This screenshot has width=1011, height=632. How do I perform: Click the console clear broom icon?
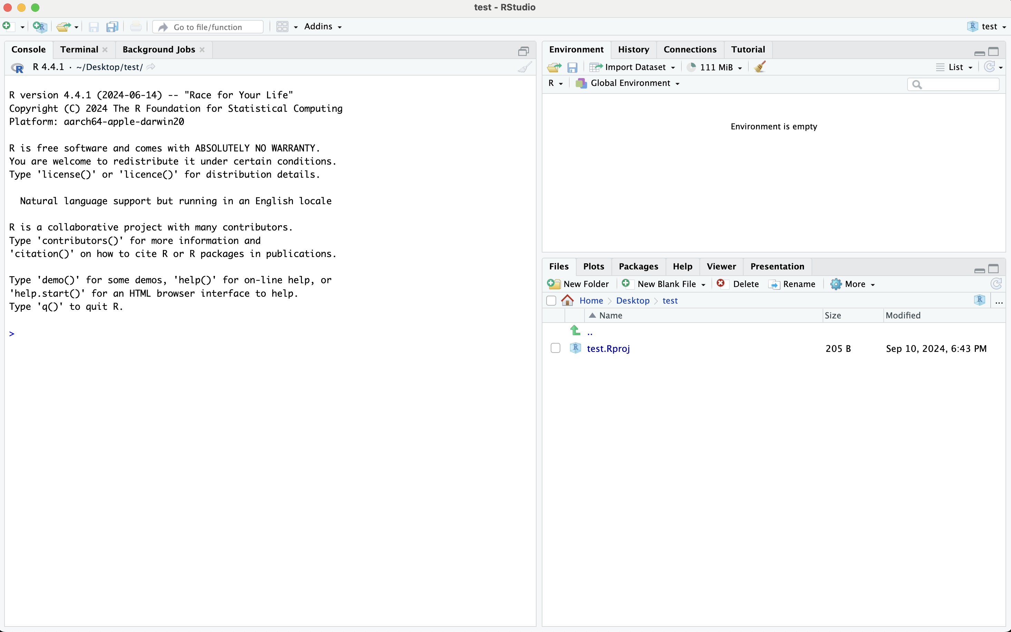[524, 67]
